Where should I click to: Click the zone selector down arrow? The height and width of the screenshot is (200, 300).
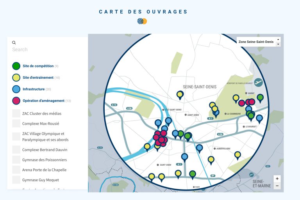point(278,44)
